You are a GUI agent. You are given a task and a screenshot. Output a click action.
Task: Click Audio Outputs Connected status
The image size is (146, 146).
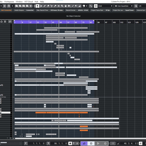coord(24,10)
